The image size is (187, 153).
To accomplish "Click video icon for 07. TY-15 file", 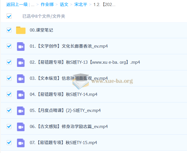I will pos(21,143).
